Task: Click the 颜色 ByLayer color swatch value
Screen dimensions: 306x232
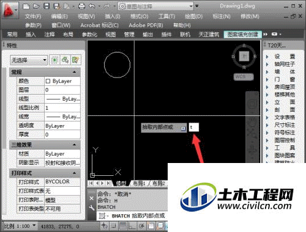Action: click(x=62, y=81)
